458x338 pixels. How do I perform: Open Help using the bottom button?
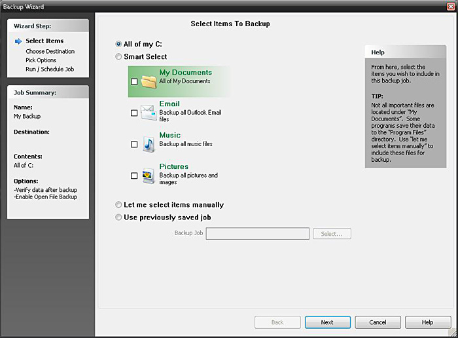428,322
